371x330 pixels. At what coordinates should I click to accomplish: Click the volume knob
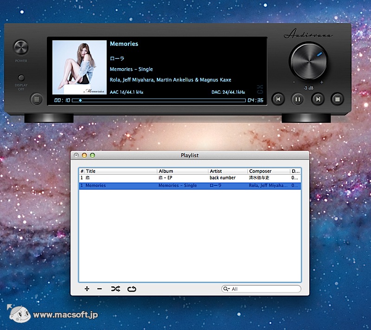(x=308, y=61)
